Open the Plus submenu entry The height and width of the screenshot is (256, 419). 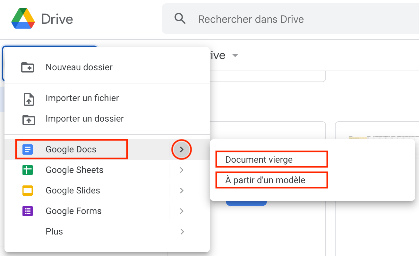pos(107,232)
